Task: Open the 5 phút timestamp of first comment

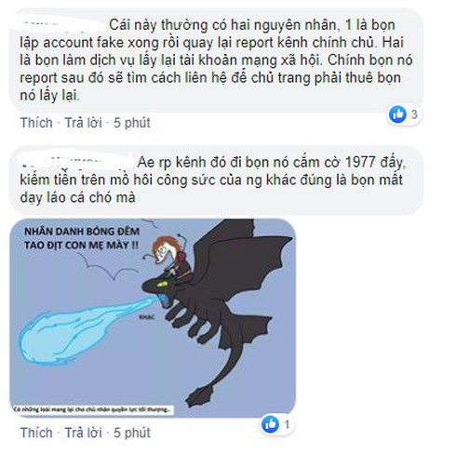Action: point(132,123)
